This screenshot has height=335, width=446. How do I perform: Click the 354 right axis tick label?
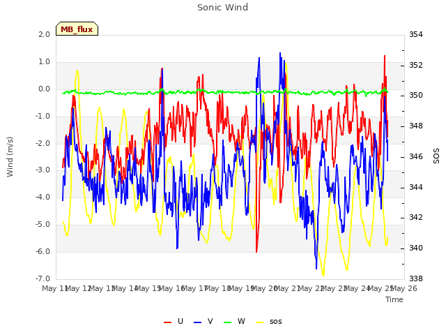point(416,34)
